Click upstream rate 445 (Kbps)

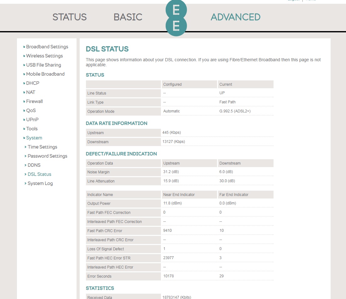point(172,132)
